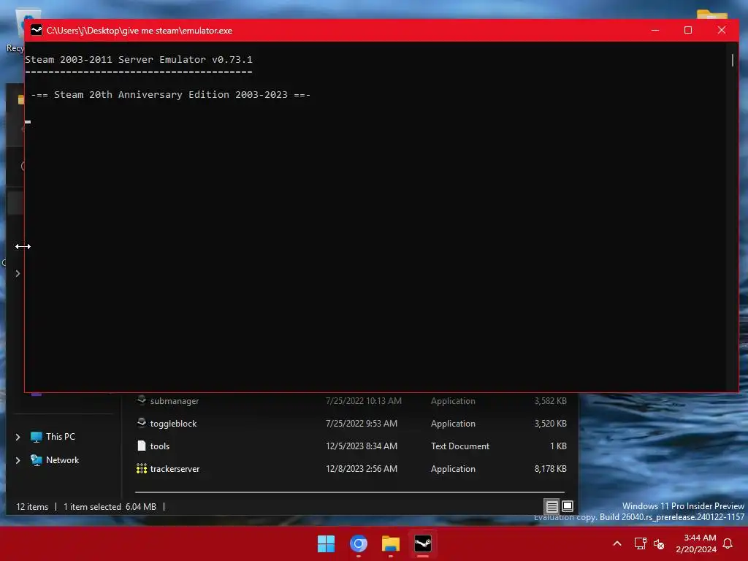The width and height of the screenshot is (748, 561).
Task: Click the toggleblock application icon
Action: tap(141, 423)
